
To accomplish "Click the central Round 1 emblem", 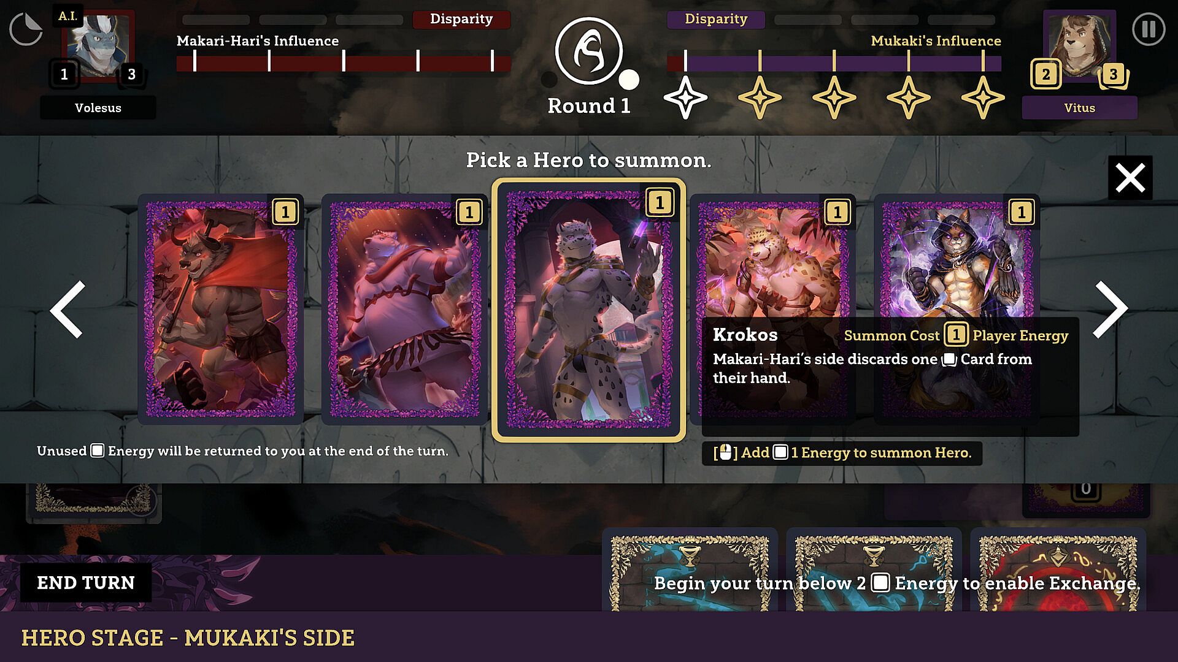I will pos(589,51).
